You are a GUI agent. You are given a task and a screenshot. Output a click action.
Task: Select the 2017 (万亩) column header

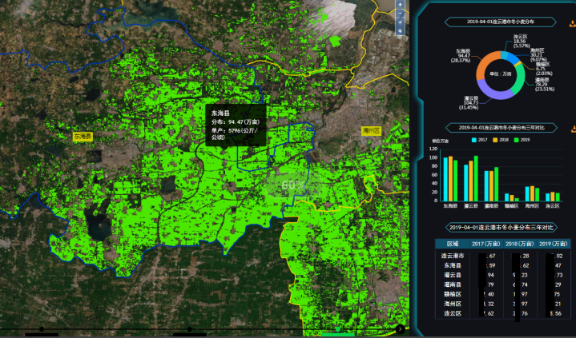[486, 244]
